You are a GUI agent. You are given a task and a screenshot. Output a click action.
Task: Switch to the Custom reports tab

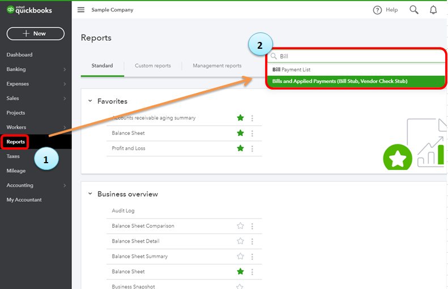click(x=152, y=66)
